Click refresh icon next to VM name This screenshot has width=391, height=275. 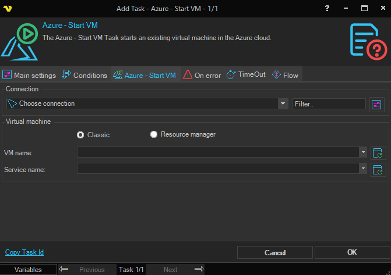point(378,153)
